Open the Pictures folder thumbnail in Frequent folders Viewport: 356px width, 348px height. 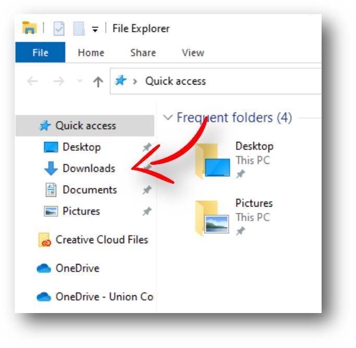(212, 218)
